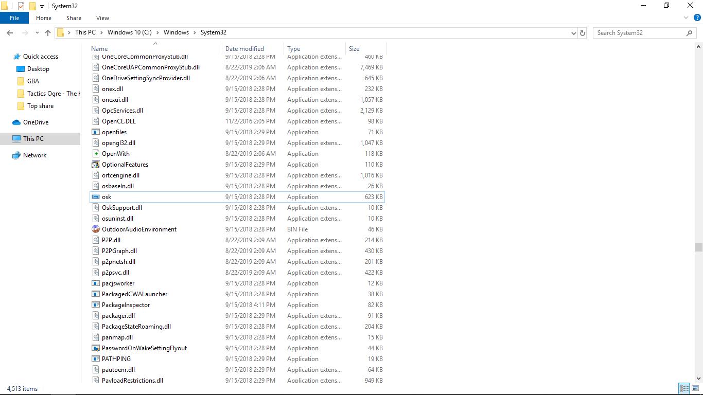Select Network in the navigation pane

(x=34, y=155)
